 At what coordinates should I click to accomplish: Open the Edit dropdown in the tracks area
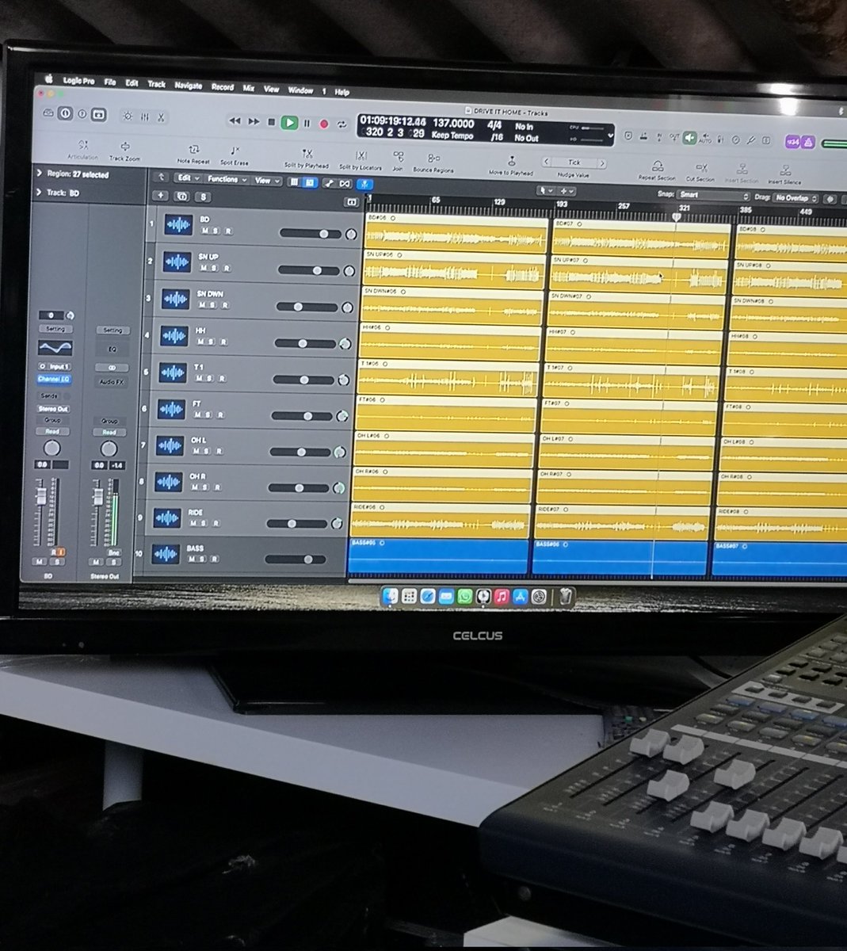click(x=187, y=178)
